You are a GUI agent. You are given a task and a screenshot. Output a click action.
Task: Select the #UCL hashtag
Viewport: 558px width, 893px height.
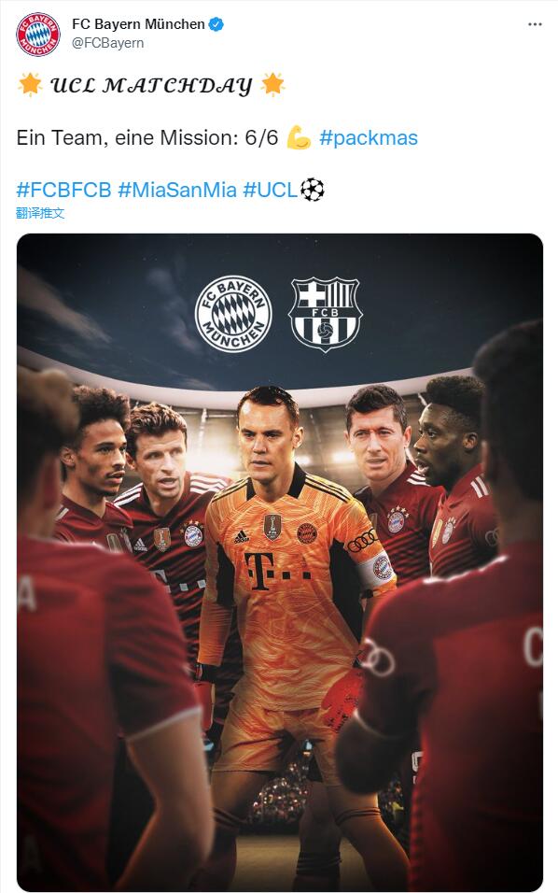(x=271, y=190)
